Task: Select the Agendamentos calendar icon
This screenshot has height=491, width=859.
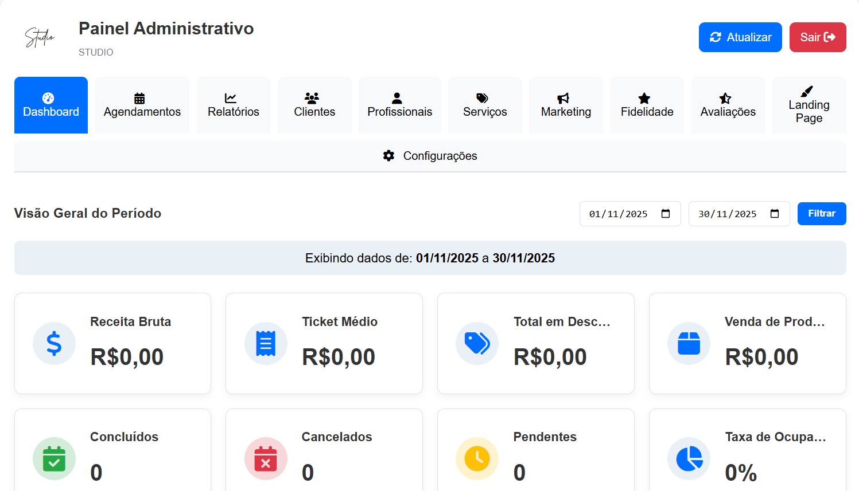Action: point(140,97)
